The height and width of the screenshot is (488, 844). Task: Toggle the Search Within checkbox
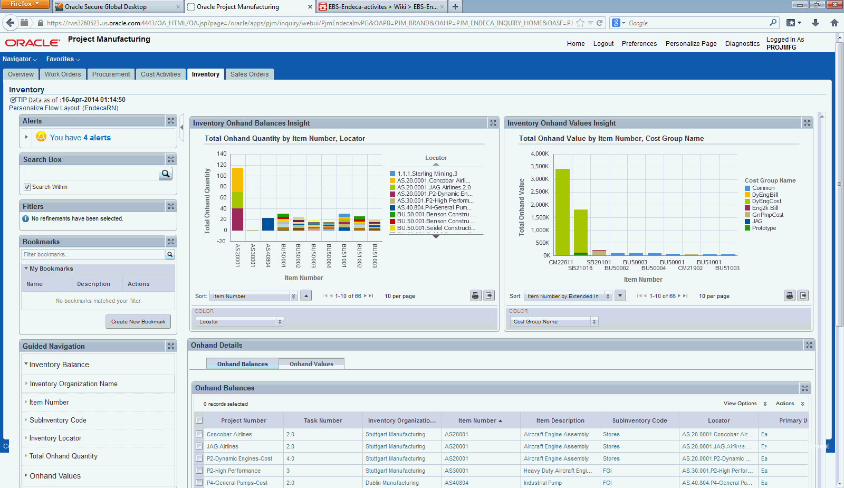tap(27, 187)
